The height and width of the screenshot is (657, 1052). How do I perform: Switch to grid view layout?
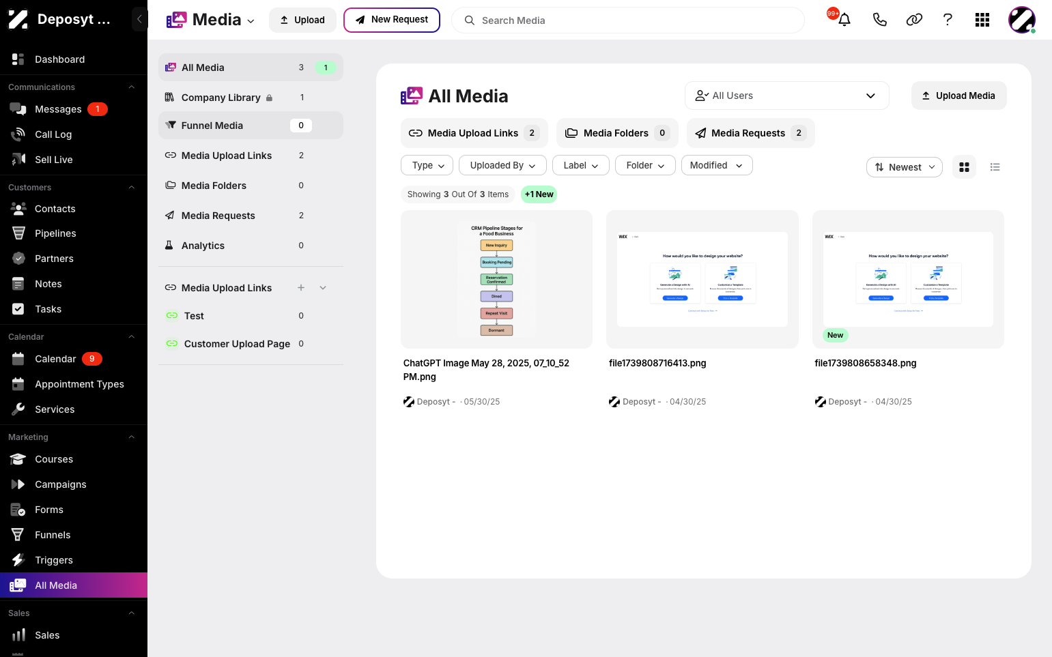[964, 167]
